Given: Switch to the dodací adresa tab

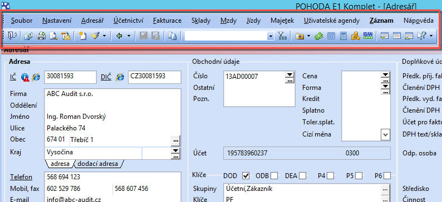Looking at the screenshot, I should tap(97, 164).
